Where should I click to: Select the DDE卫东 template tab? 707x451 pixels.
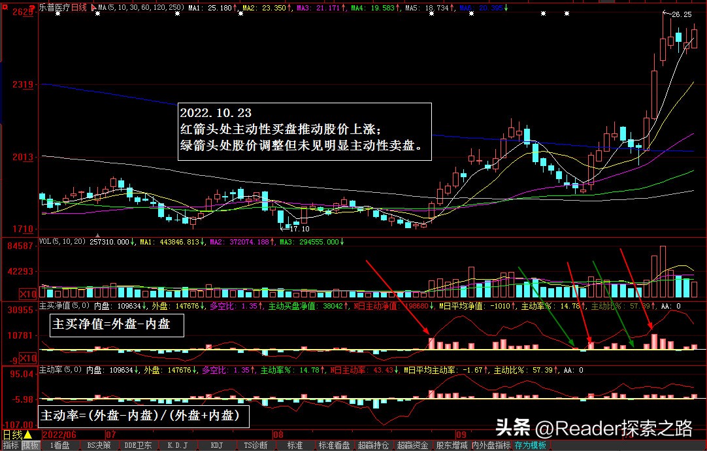[x=138, y=446]
